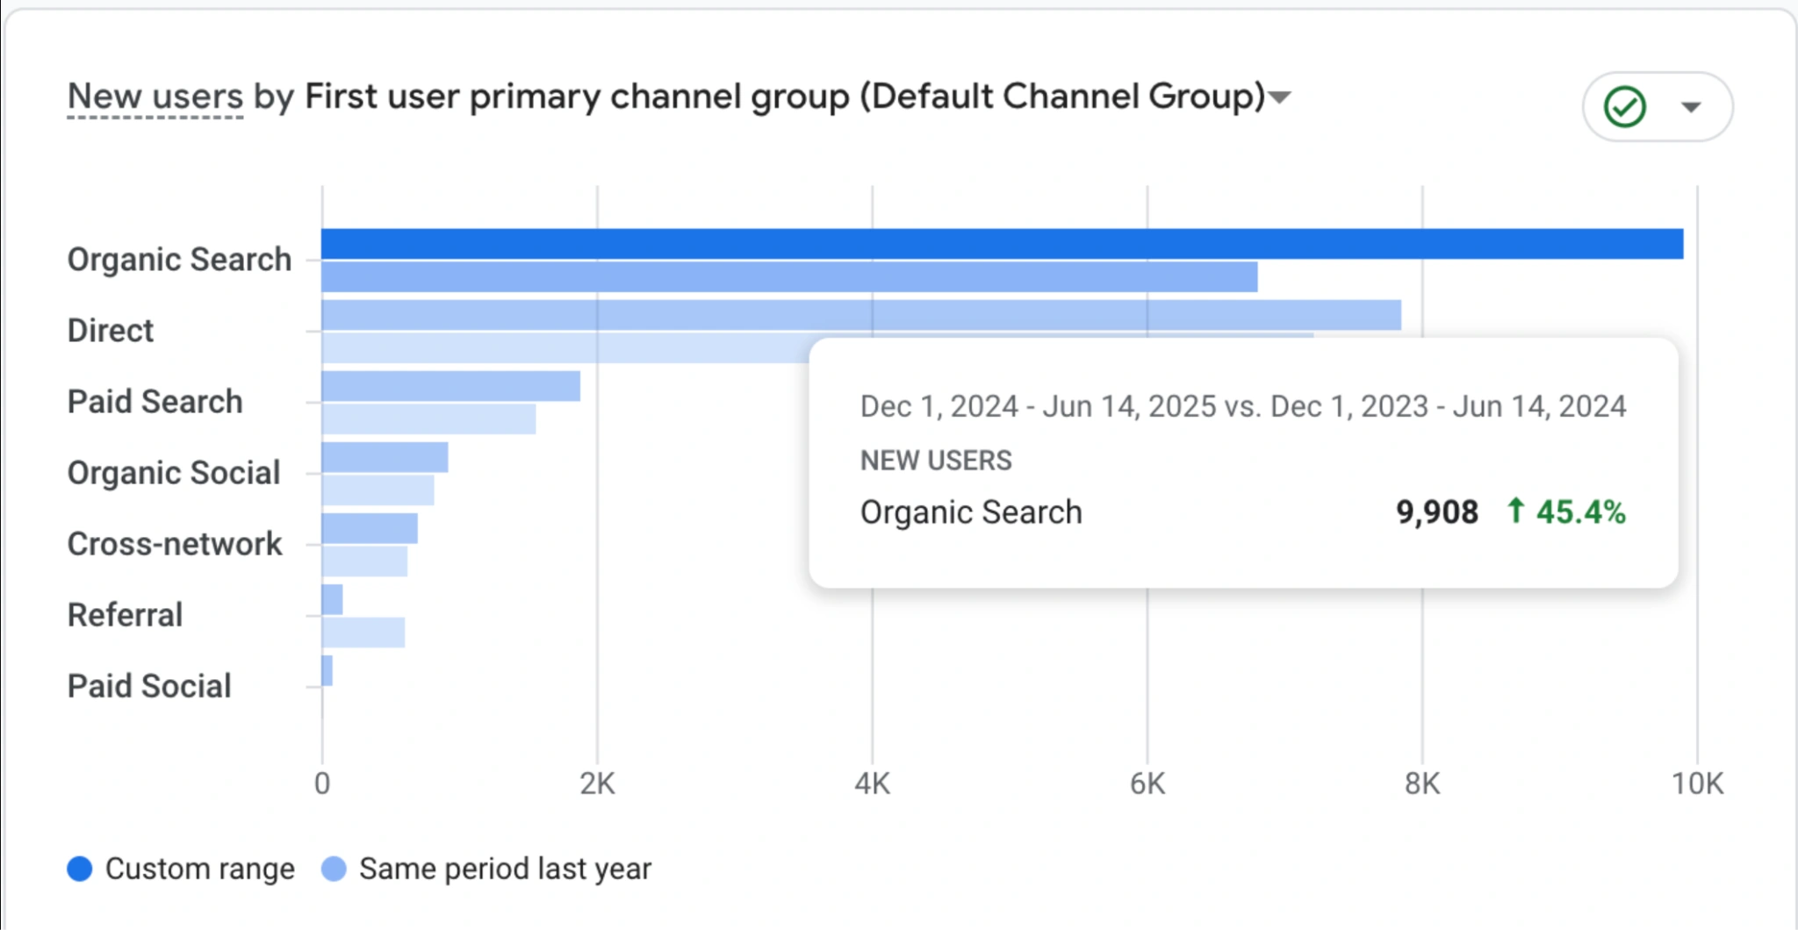Select the Referral custom range bar
Viewport: 1798px width, 930px height.
332,599
